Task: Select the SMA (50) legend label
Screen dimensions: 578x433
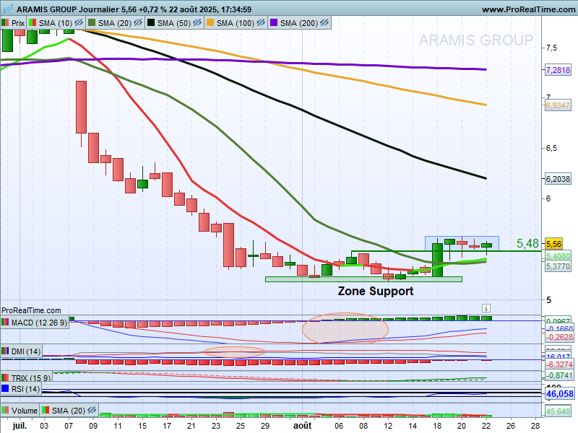Action: pyautogui.click(x=174, y=23)
